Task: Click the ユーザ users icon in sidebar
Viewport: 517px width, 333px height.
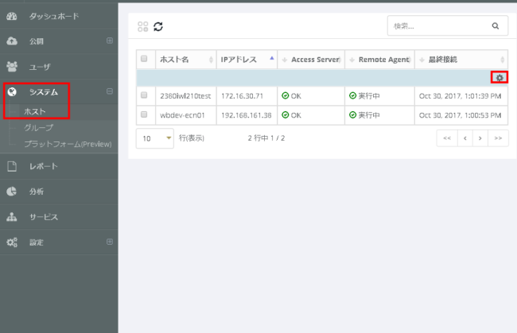Action: (12, 67)
